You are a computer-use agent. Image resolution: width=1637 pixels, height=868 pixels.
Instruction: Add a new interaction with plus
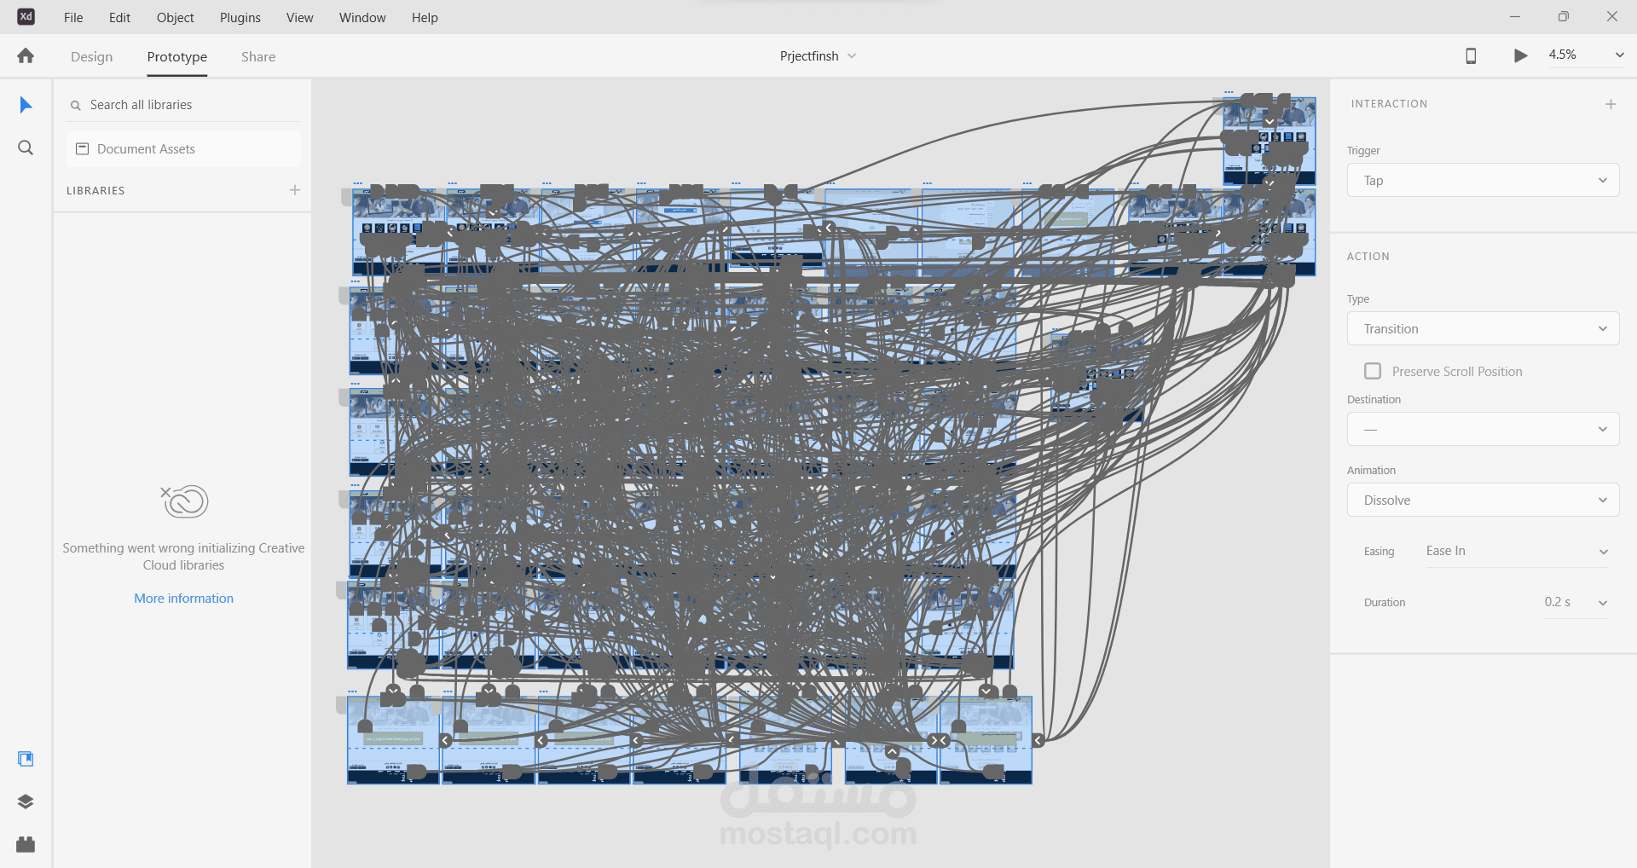point(1611,104)
